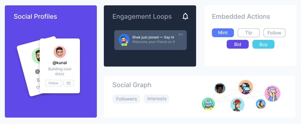Select the Followers tag
Image resolution: width=301 pixels, height=124 pixels.
pos(126,99)
